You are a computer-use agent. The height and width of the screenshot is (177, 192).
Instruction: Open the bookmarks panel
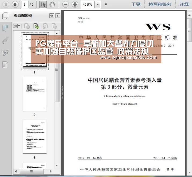click(x=5, y=28)
